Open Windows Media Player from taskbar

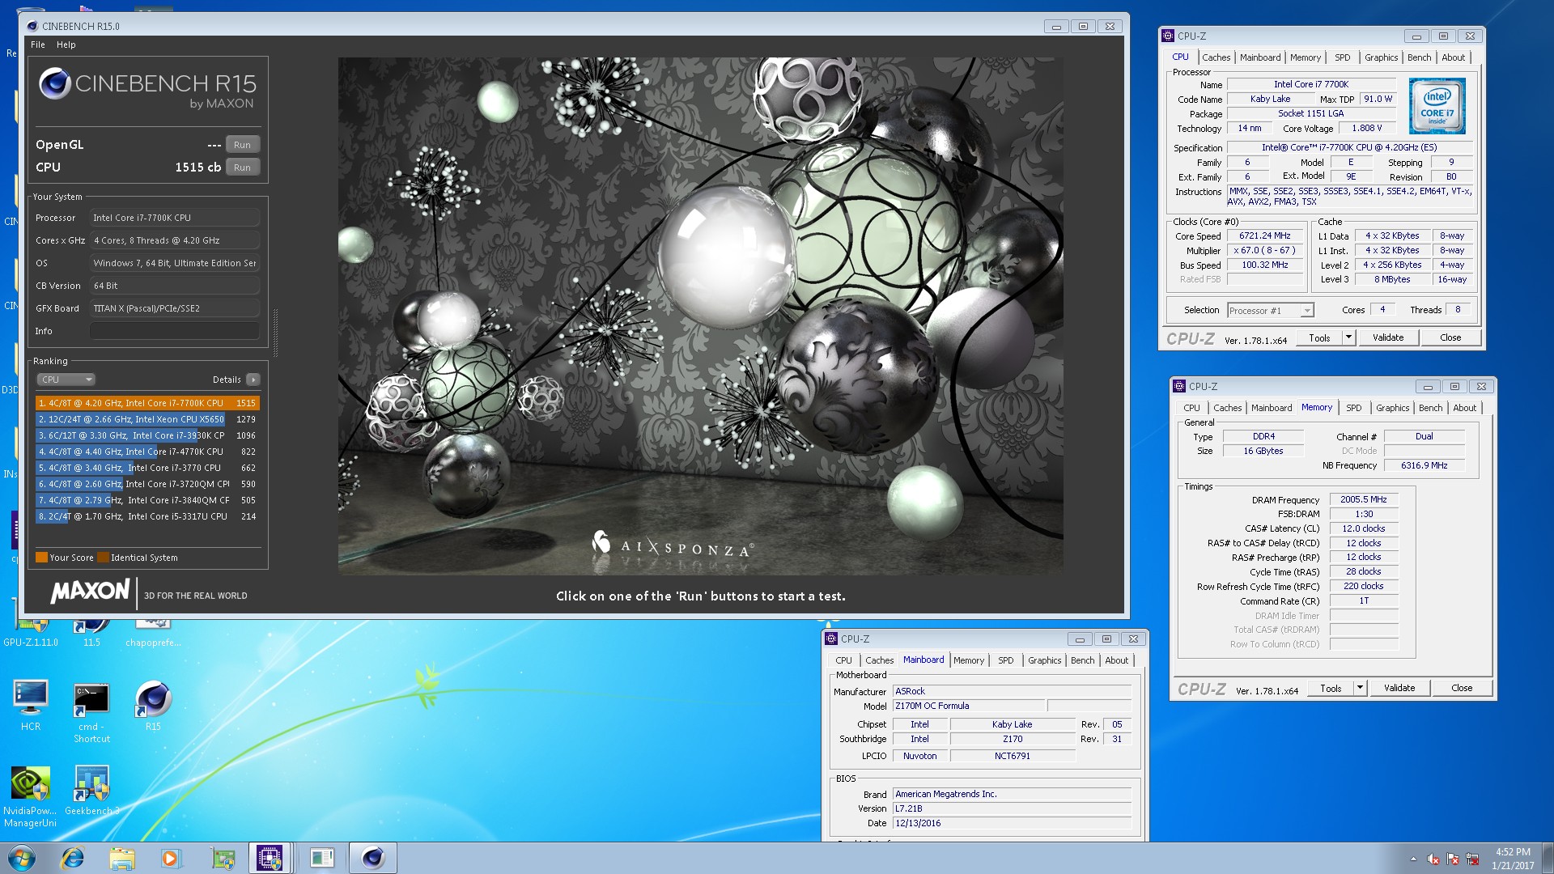click(x=171, y=858)
